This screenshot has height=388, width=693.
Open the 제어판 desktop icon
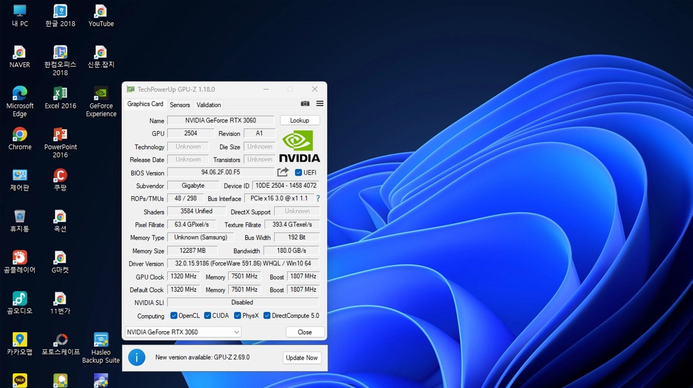(x=20, y=180)
